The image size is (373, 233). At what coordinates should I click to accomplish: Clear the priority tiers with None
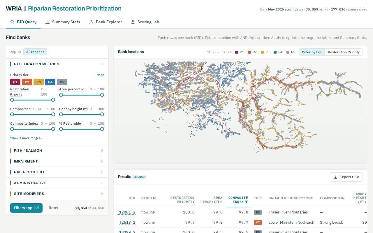click(100, 75)
